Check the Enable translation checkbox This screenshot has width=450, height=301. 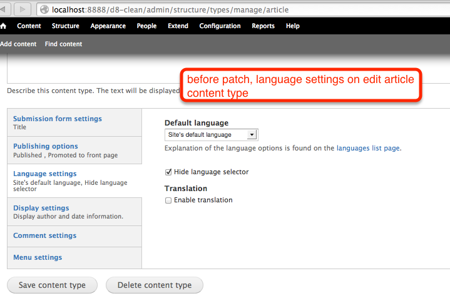168,200
